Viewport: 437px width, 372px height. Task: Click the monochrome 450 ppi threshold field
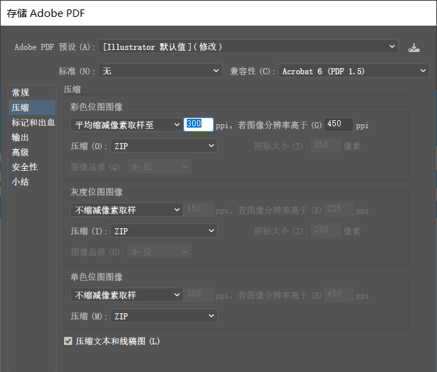(339, 294)
